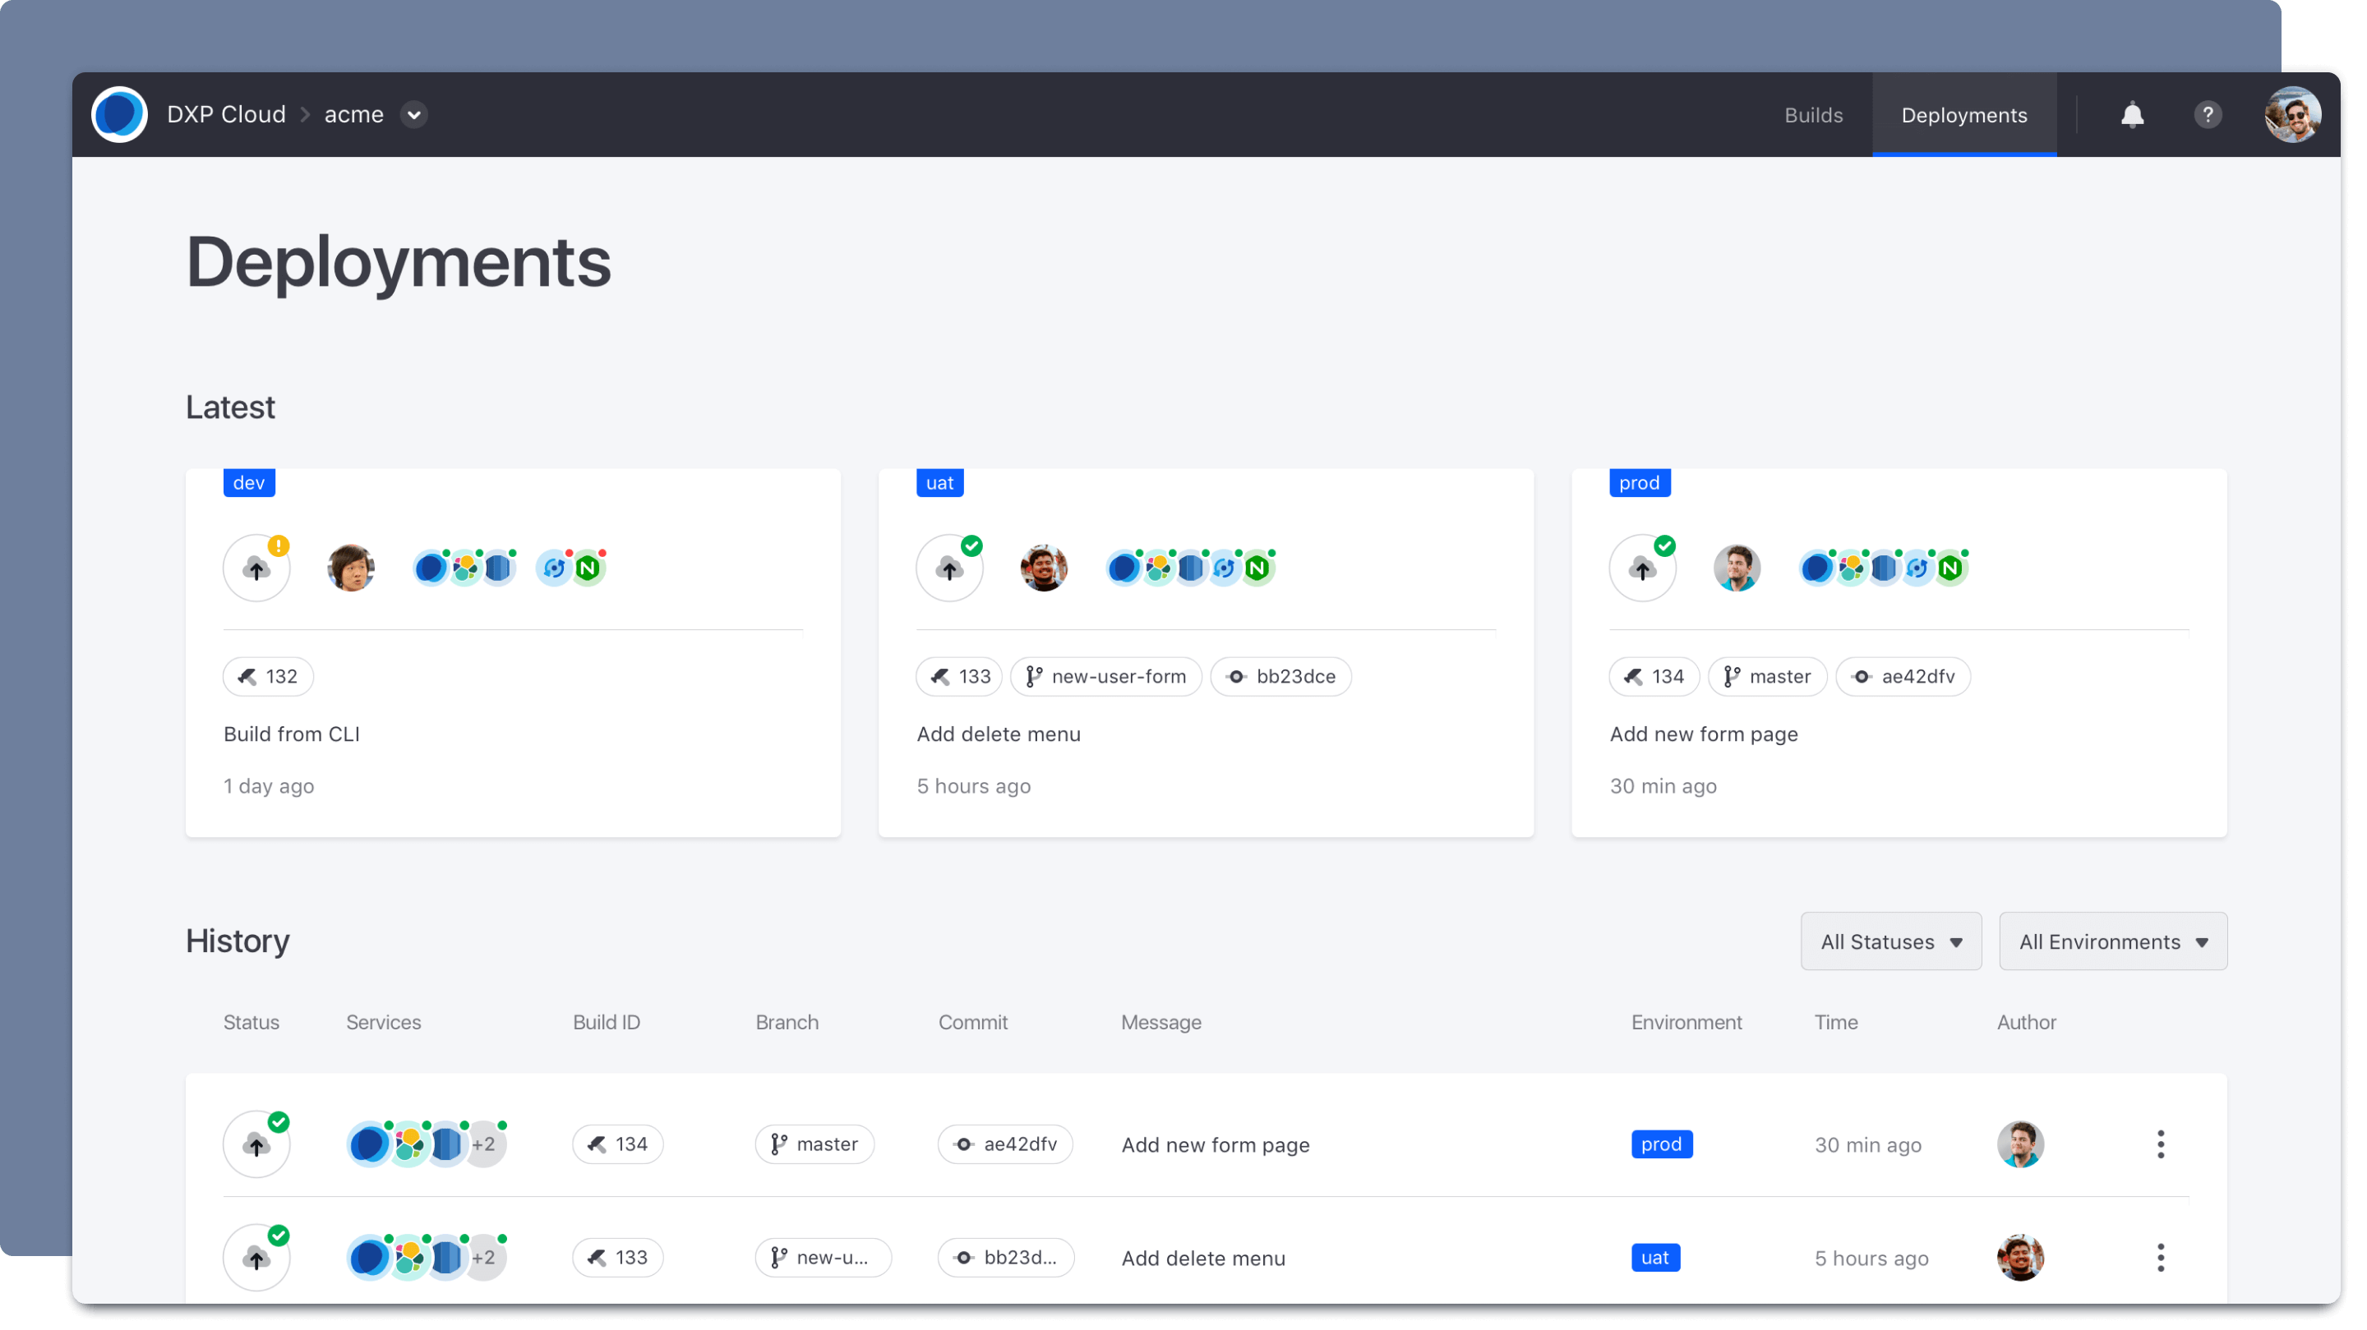Click the DXP Cloud logo icon
This screenshot has width=2367, height=1330.
click(x=119, y=115)
